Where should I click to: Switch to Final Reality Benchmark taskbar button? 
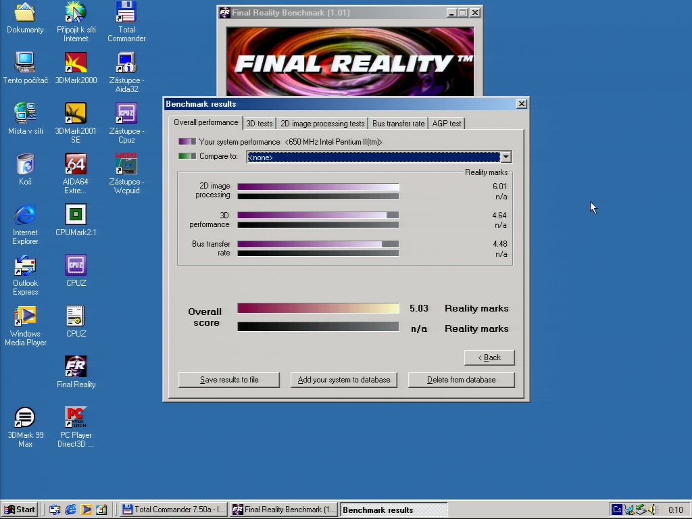point(285,510)
